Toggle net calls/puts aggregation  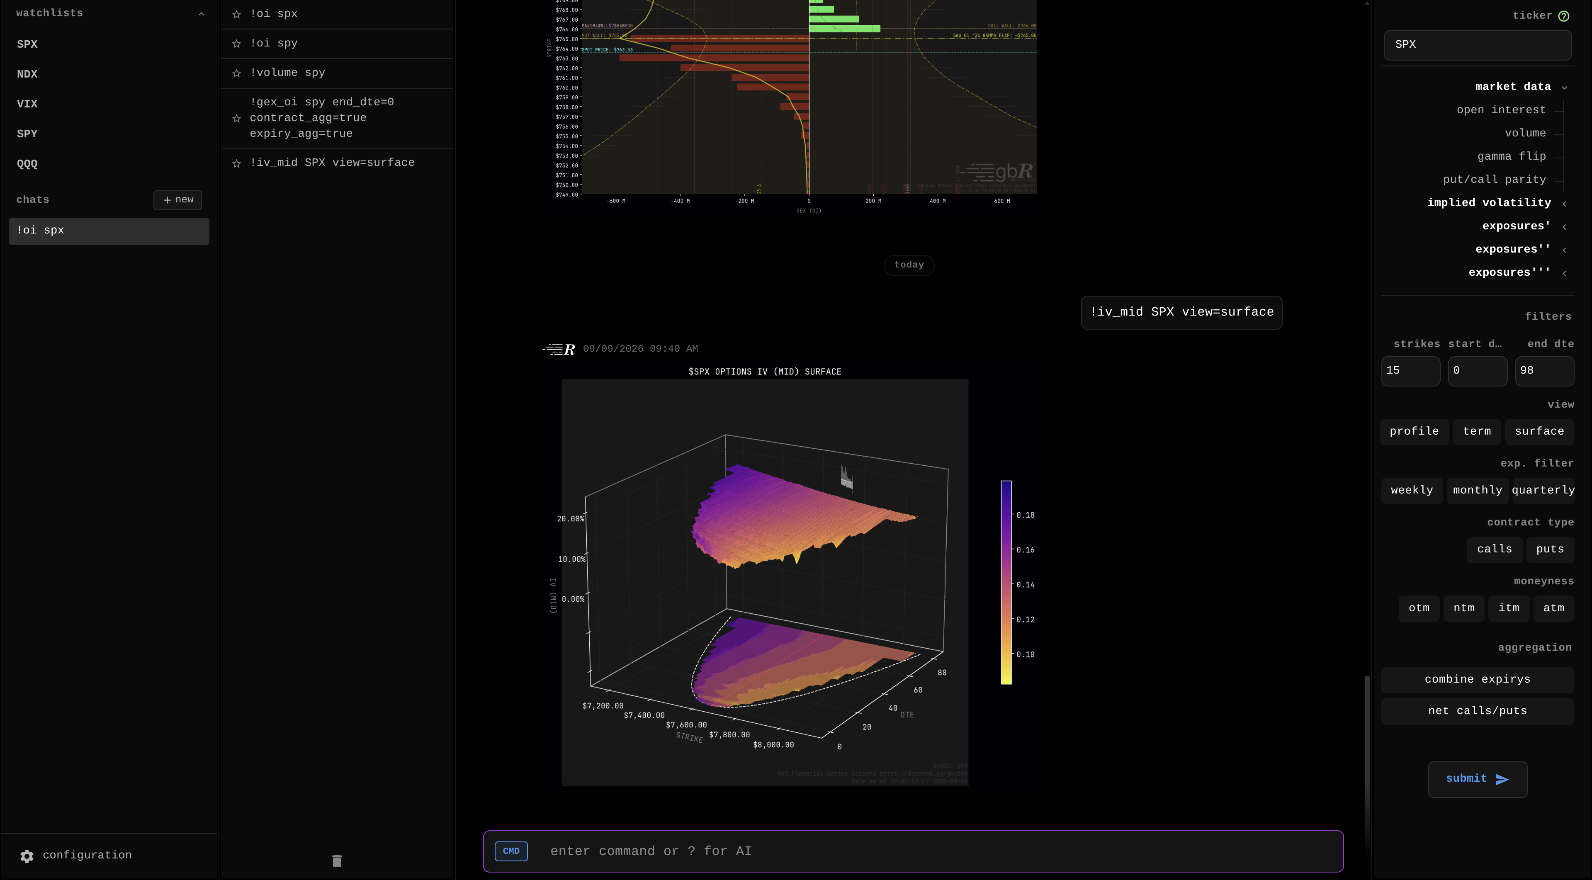click(x=1477, y=711)
